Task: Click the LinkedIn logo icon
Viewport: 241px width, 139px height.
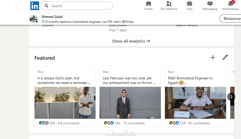Action: pyautogui.click(x=35, y=6)
